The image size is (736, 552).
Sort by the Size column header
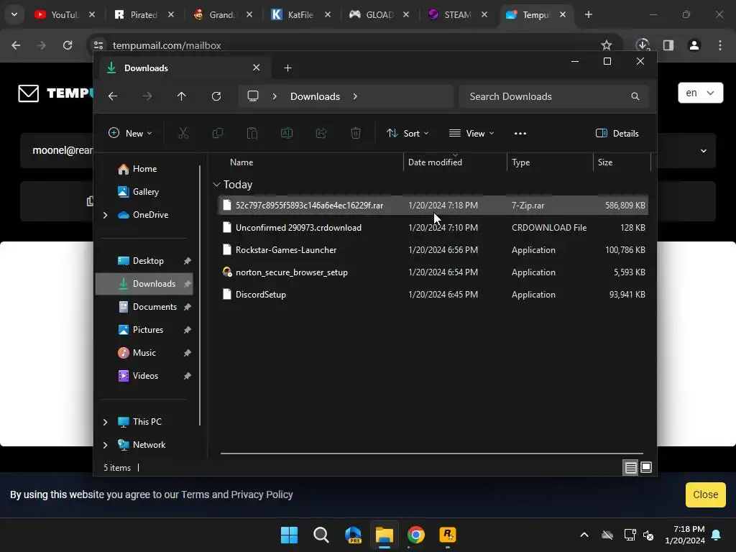pos(622,162)
